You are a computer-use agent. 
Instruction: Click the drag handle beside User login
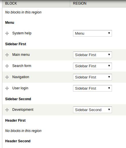click(x=7, y=88)
